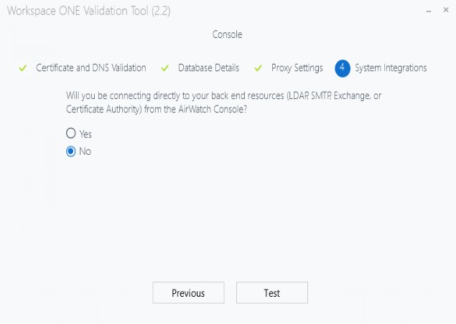Click the "Yes" option label text

pos(85,134)
